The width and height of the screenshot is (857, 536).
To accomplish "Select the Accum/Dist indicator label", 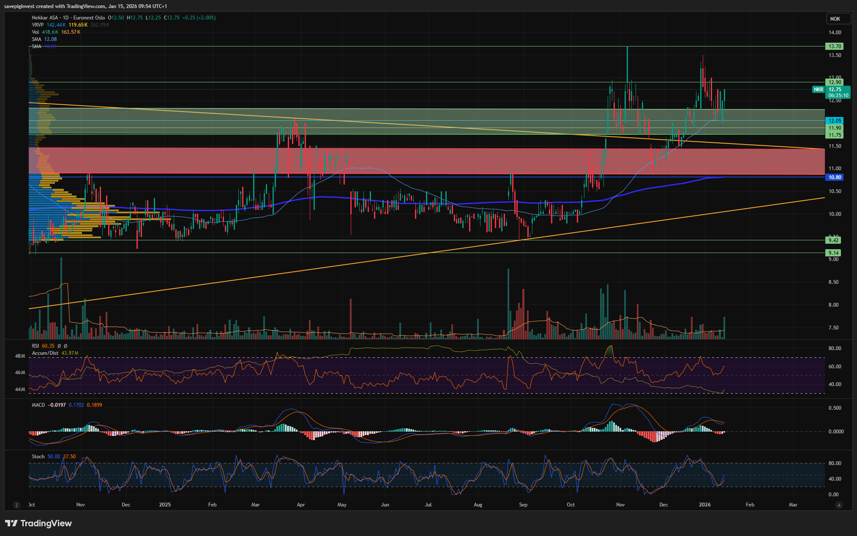I will point(45,353).
